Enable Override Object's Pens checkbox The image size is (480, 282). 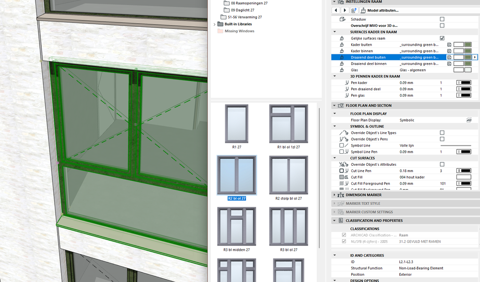point(442,139)
